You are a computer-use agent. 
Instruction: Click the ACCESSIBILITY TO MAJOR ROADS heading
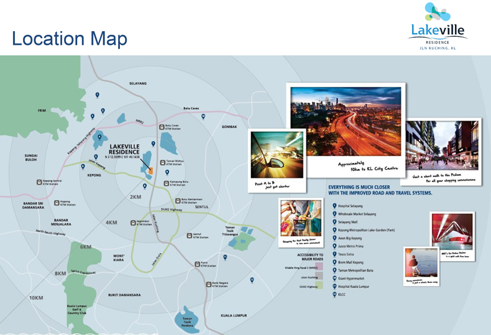click(x=310, y=257)
